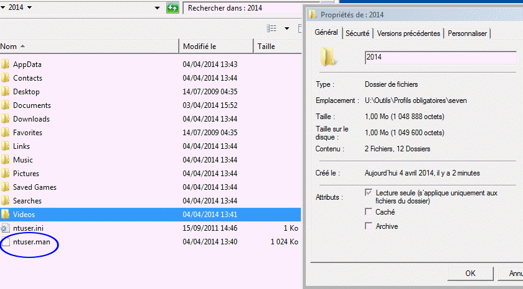Click the ntuser.ini file name

click(29, 228)
